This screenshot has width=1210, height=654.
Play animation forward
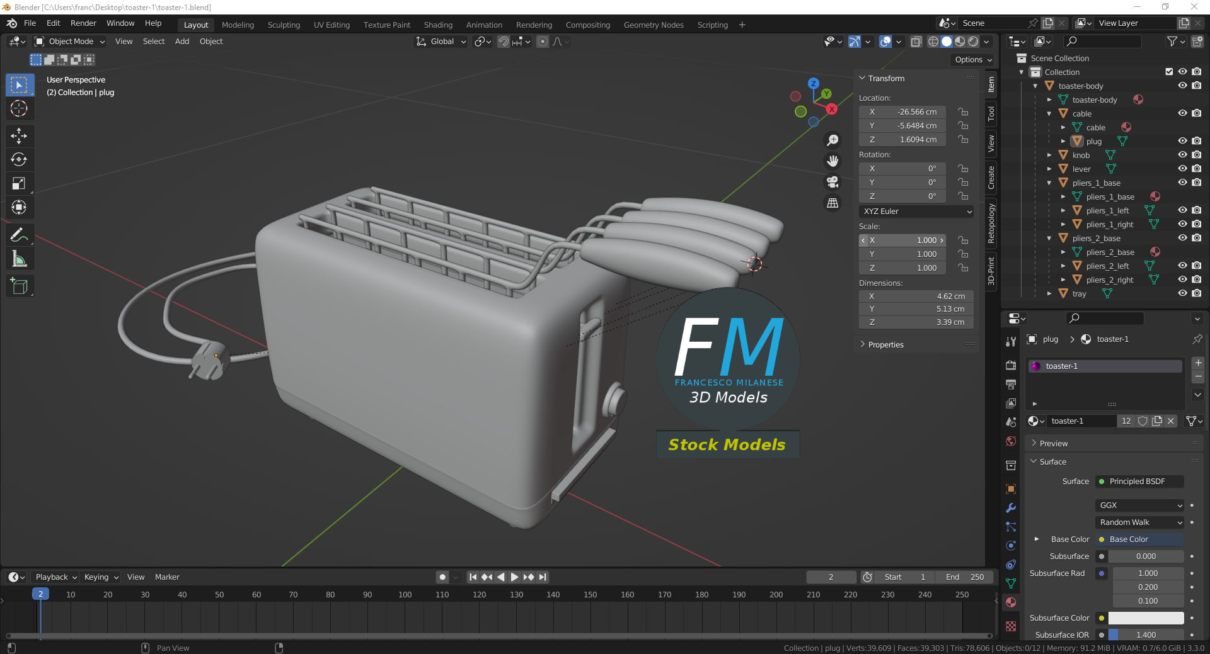click(x=514, y=577)
